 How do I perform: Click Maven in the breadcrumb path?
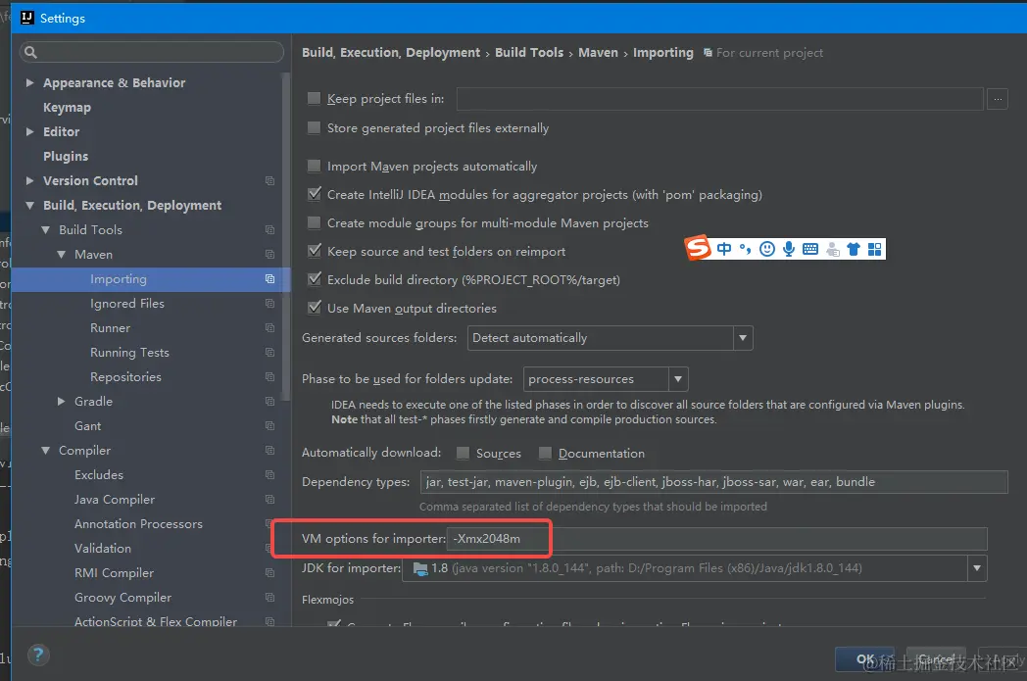[598, 52]
